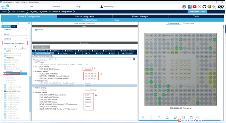Click the anniversary badge icon in header
This screenshot has width=226, height=123.
tap(184, 7)
